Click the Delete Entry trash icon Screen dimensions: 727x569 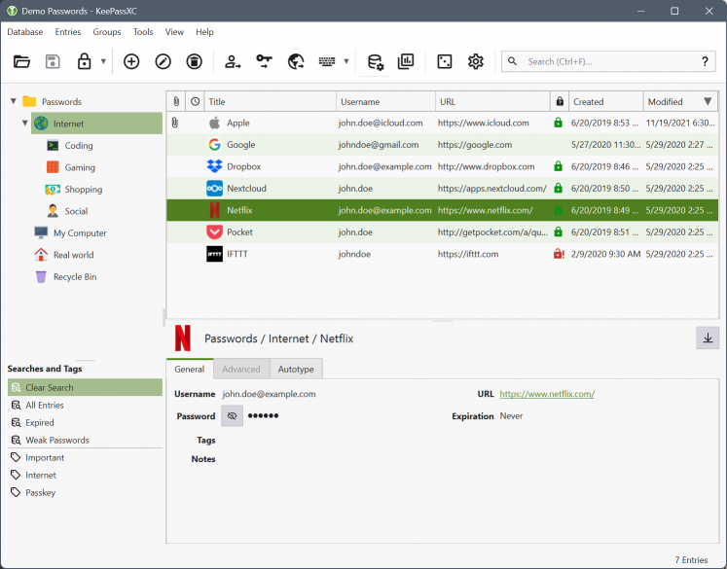(x=195, y=61)
